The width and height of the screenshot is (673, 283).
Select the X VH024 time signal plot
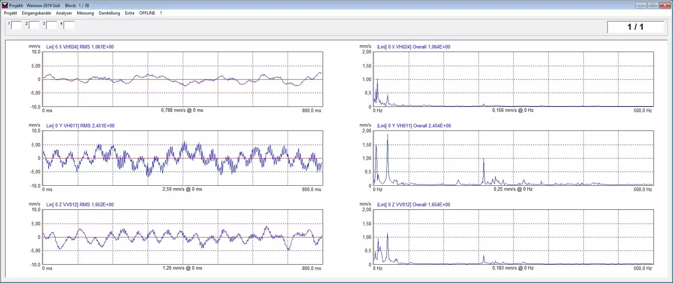point(183,79)
